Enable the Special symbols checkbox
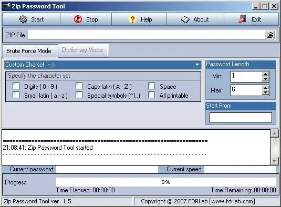 [x=79, y=95]
